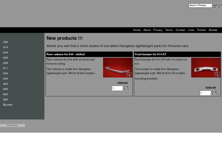
Task: Select the Boxster category in sidebar
Action: (x=8, y=105)
